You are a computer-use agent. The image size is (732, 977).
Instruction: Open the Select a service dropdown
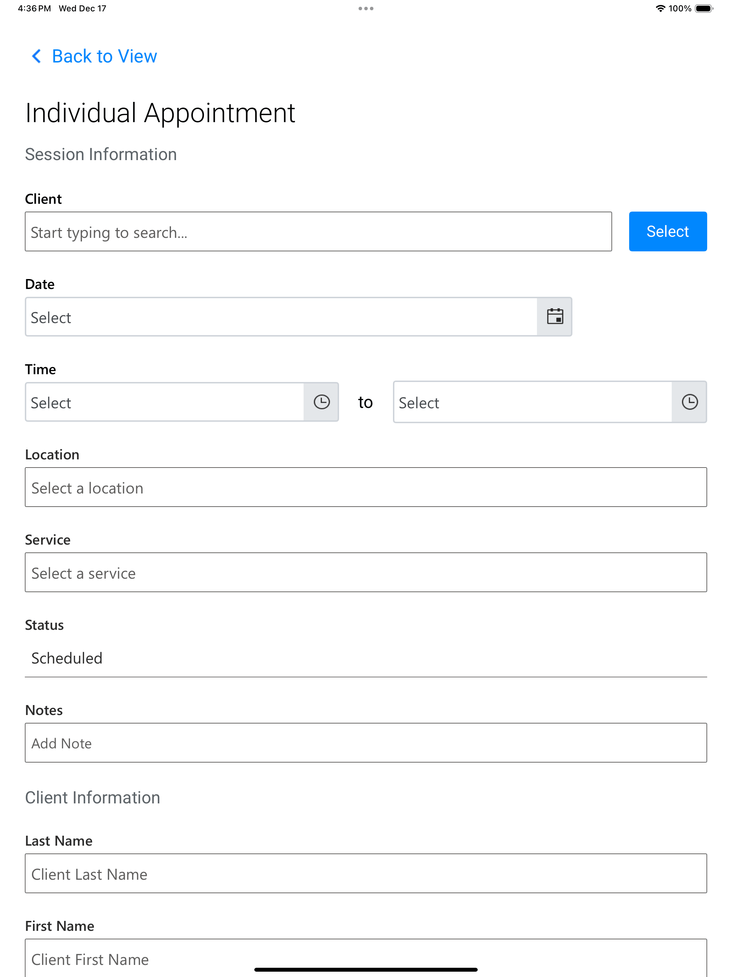click(366, 572)
